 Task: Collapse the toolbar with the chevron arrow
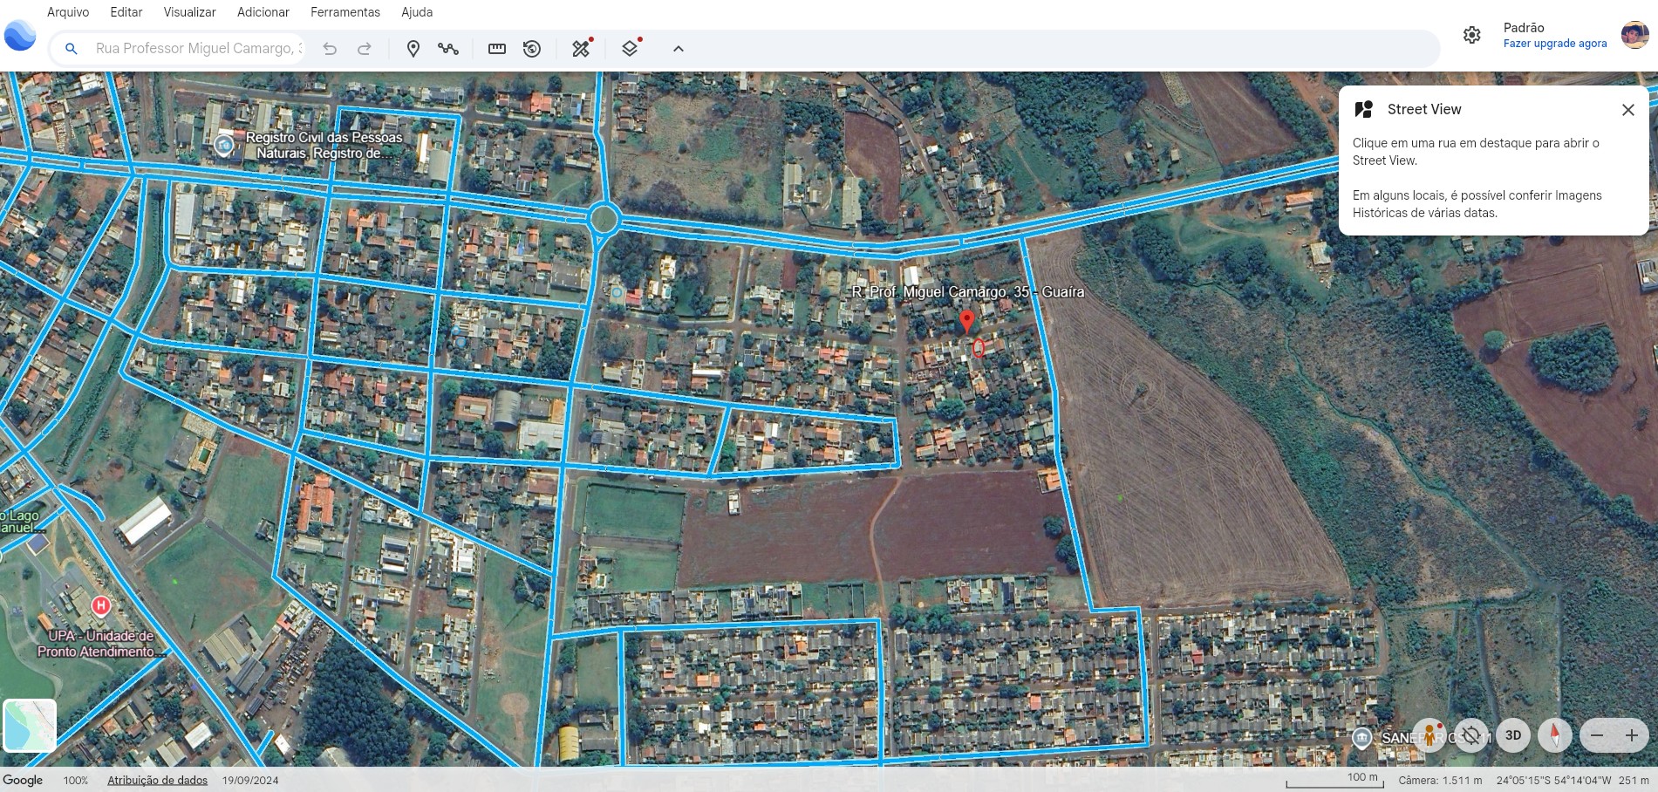[679, 49]
